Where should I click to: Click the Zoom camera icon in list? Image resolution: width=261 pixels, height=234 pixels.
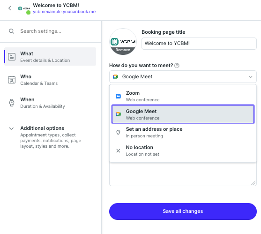118,96
